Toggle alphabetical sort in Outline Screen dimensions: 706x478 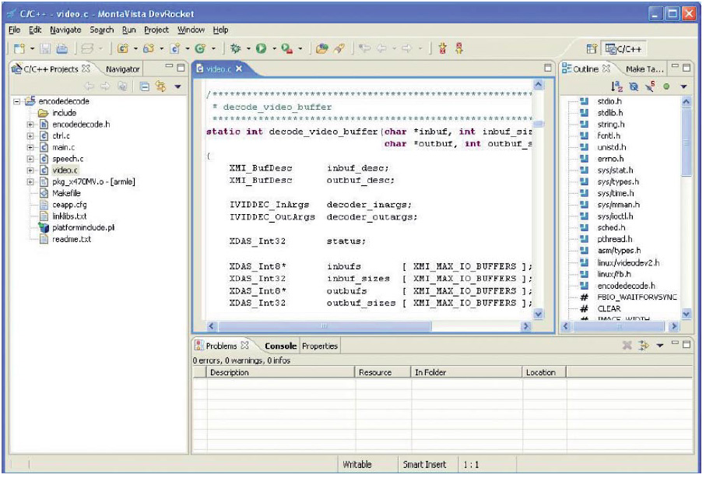pos(616,86)
